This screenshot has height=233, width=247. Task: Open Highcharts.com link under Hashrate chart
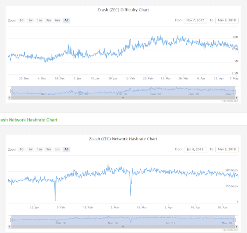(x=230, y=230)
